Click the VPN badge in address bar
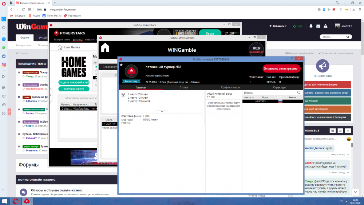The height and width of the screenshot is (205, 364). tap(40, 9)
